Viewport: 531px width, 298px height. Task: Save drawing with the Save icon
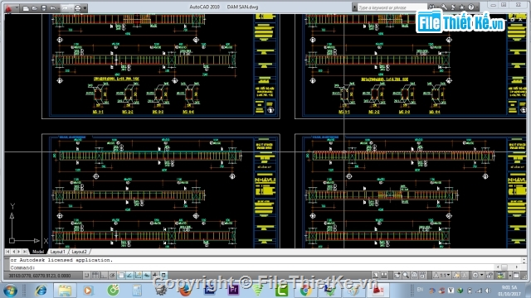(44, 8)
